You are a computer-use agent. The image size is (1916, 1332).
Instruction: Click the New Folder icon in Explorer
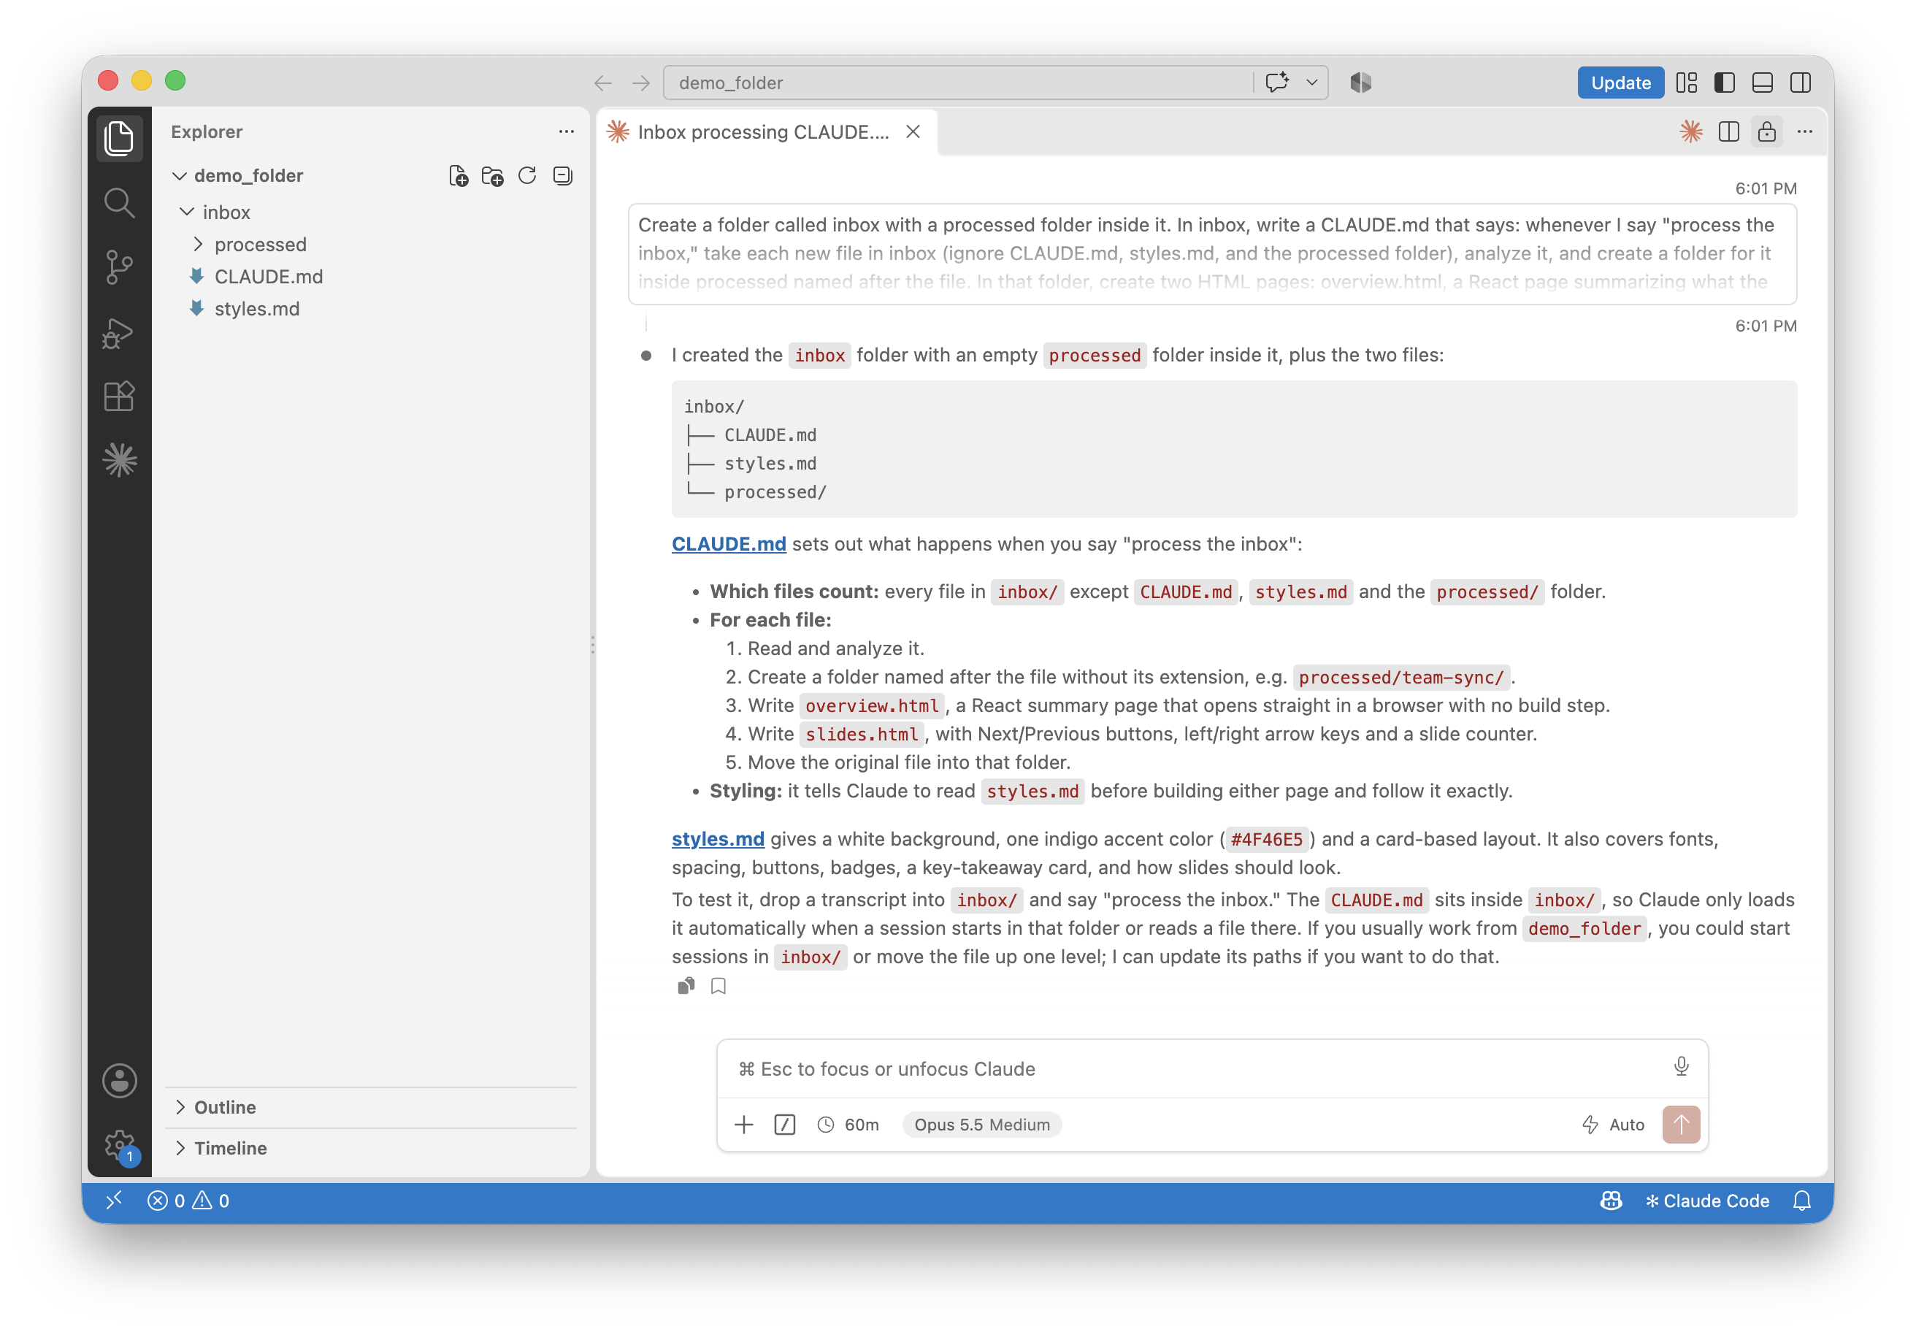click(492, 176)
